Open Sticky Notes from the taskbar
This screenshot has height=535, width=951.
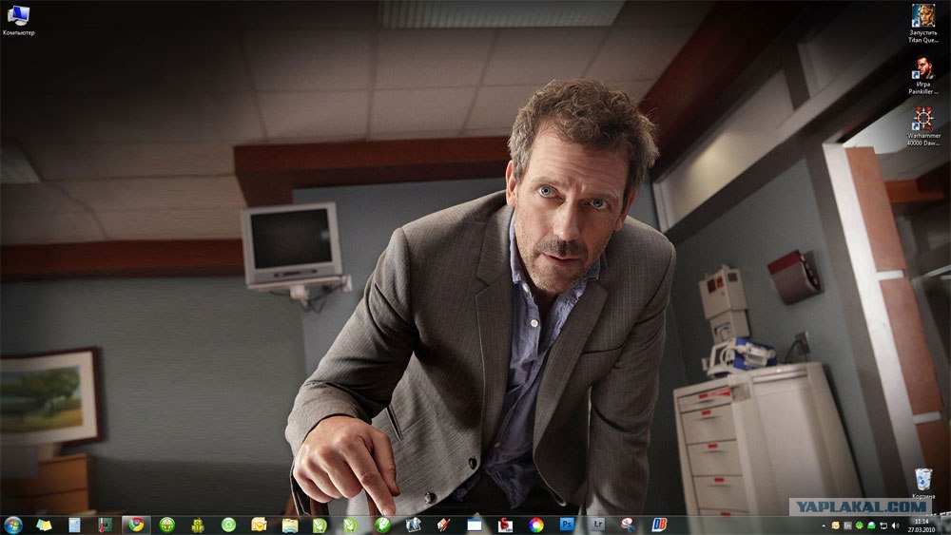44,525
